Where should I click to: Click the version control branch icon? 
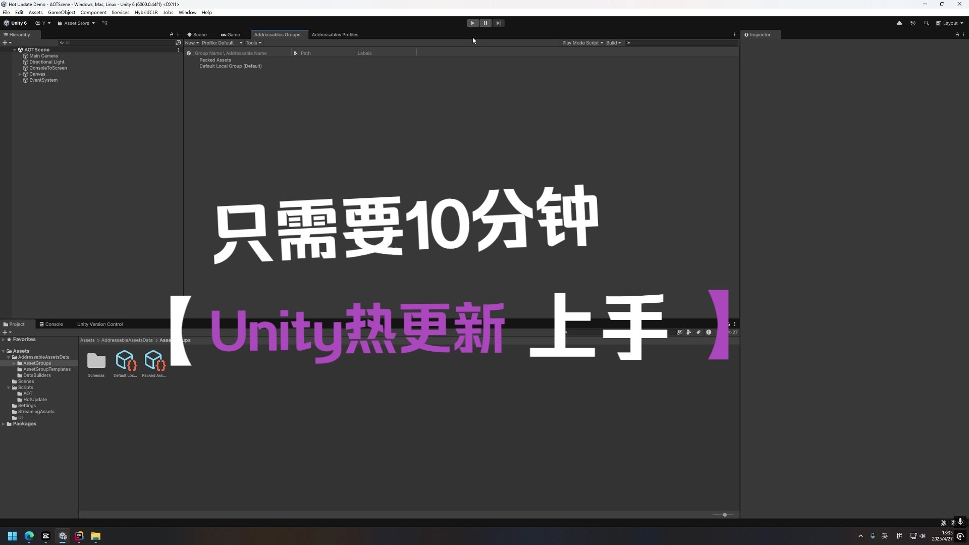click(x=105, y=23)
